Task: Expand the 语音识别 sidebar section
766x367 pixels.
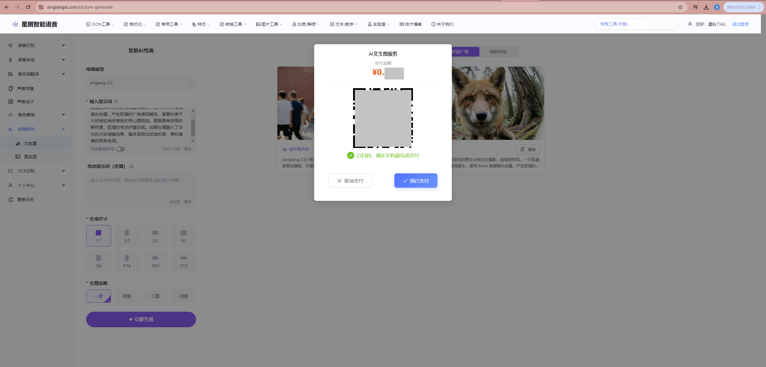Action: (x=63, y=45)
